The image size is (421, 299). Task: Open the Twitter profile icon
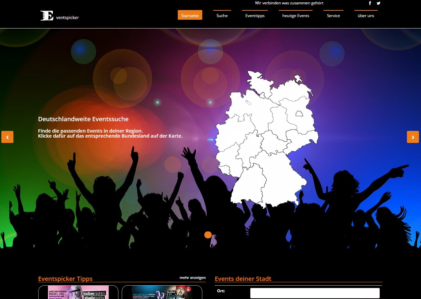(378, 3)
